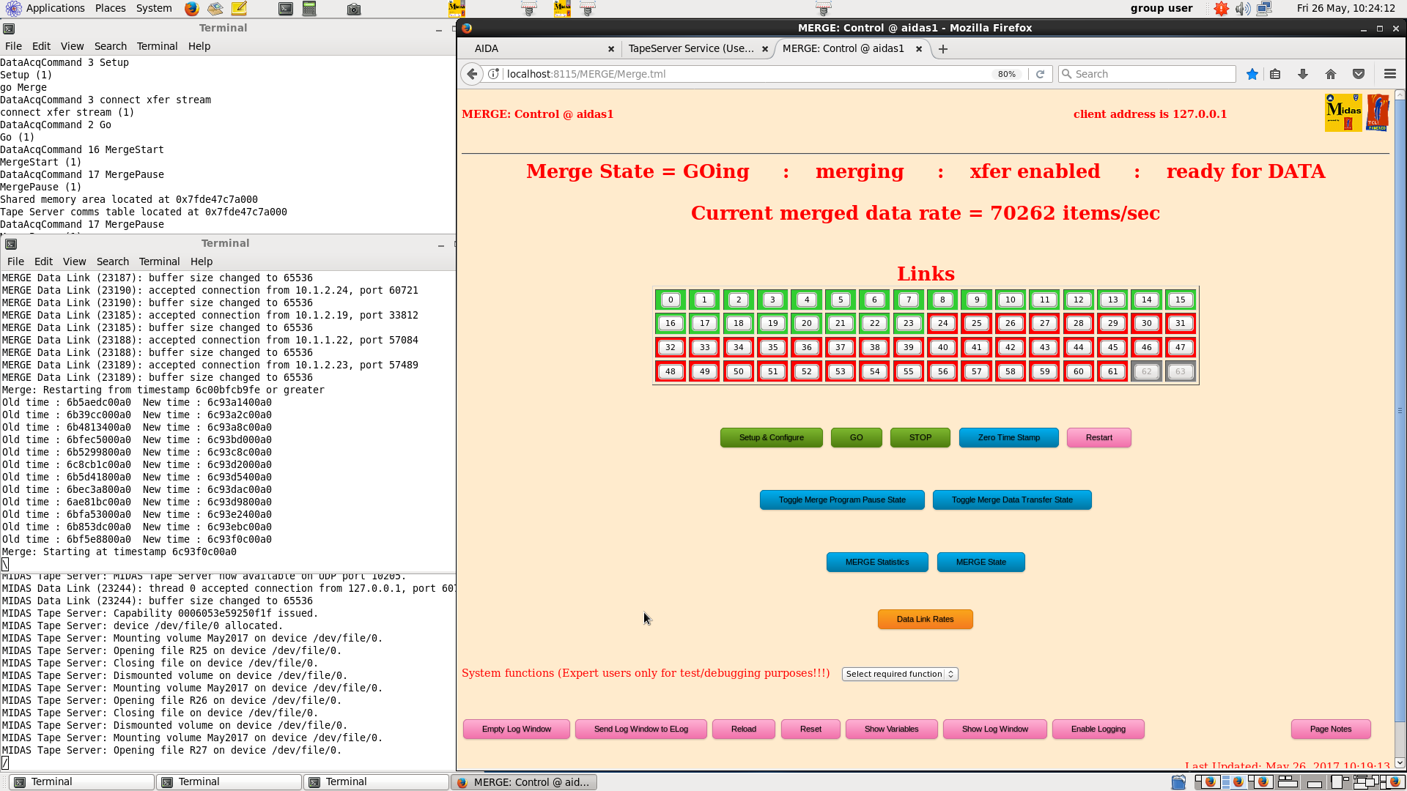1407x791 pixels.
Task: Open the Firefox downloads arrow icon
Action: 1303,74
